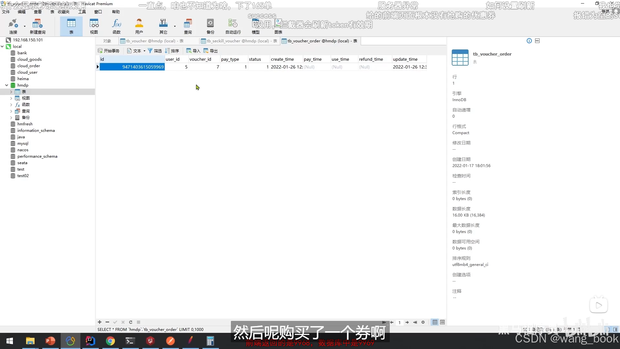Switch to grid view in bottom bar

[435, 322]
